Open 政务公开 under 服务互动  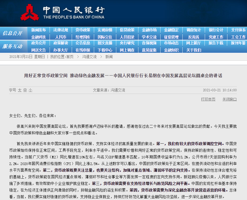pyautogui.click(x=38, y=43)
